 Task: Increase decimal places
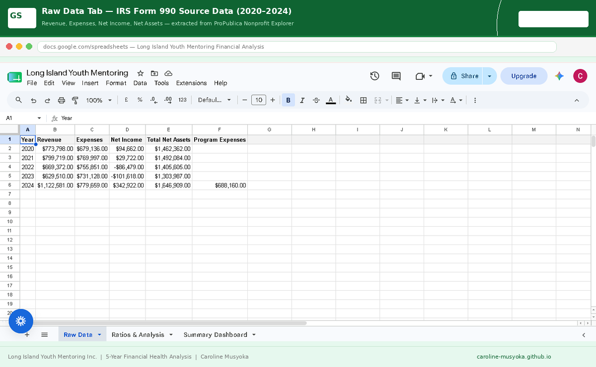(168, 100)
